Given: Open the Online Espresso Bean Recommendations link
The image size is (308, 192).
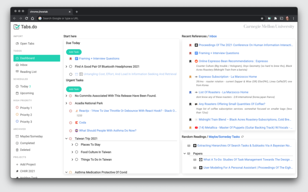Looking at the screenshot, I should click(233, 61).
